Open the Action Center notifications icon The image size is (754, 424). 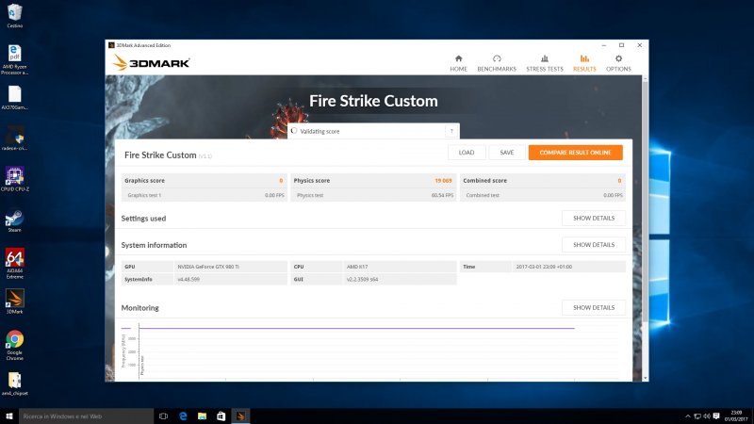(x=716, y=416)
